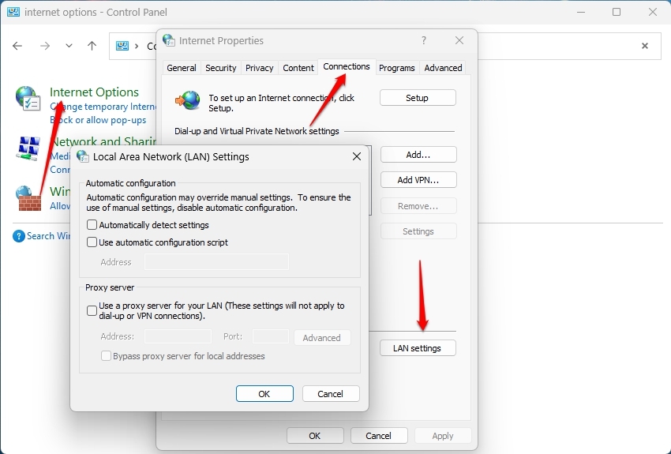Click the proxy server Address field

coord(178,336)
